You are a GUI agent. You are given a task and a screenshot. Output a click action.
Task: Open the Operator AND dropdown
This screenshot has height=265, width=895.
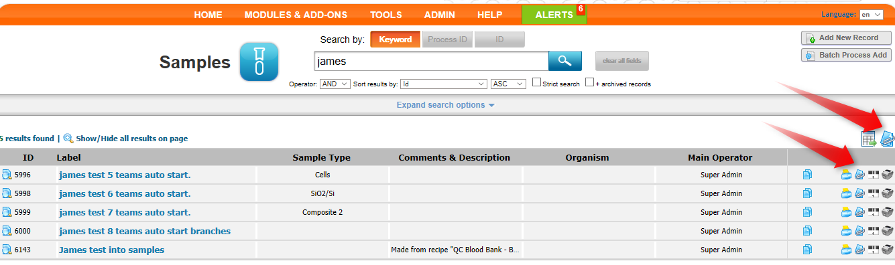tap(335, 84)
